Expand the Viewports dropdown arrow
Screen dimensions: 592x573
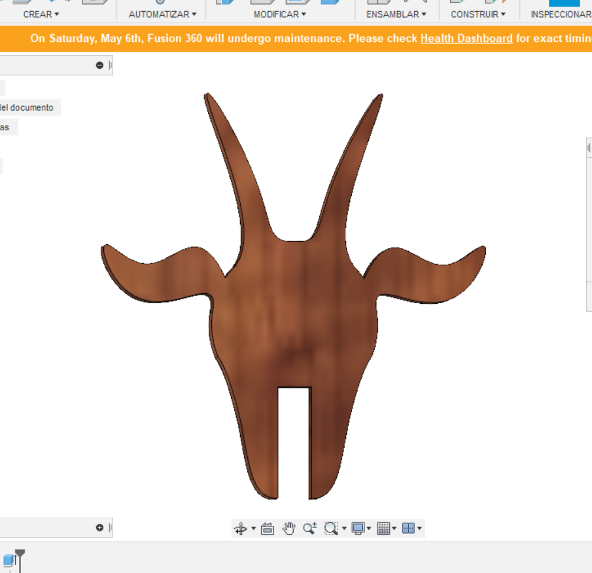tap(419, 528)
